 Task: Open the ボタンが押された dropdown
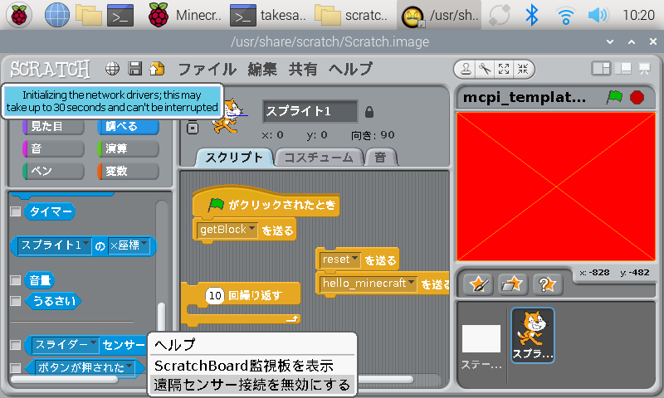tap(85, 367)
